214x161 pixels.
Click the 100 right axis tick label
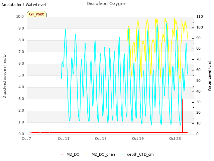[x=200, y=27]
